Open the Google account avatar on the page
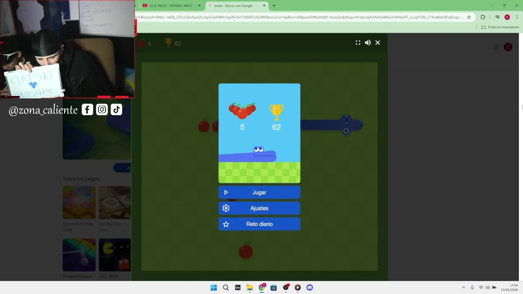This screenshot has height=294, width=523. 508,47
